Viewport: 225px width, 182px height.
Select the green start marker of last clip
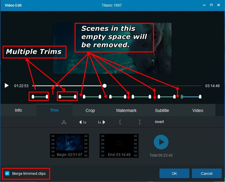[x=182, y=96]
